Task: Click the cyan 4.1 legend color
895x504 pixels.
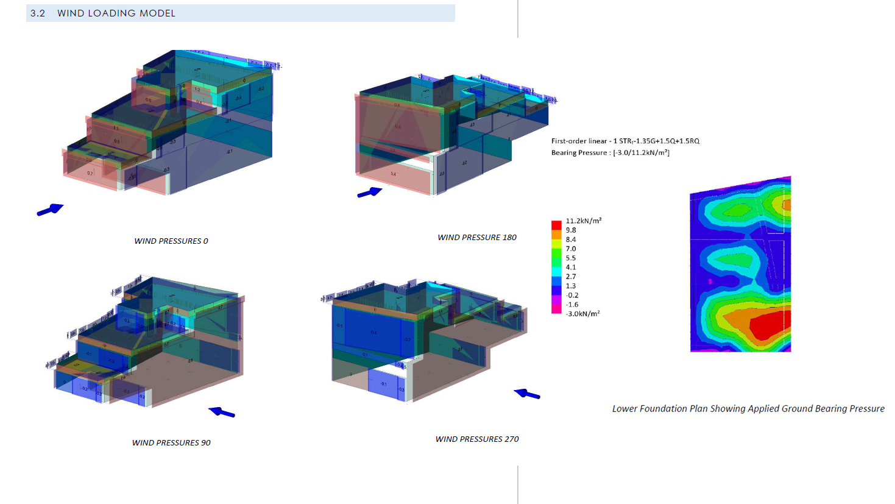Action: coord(556,267)
